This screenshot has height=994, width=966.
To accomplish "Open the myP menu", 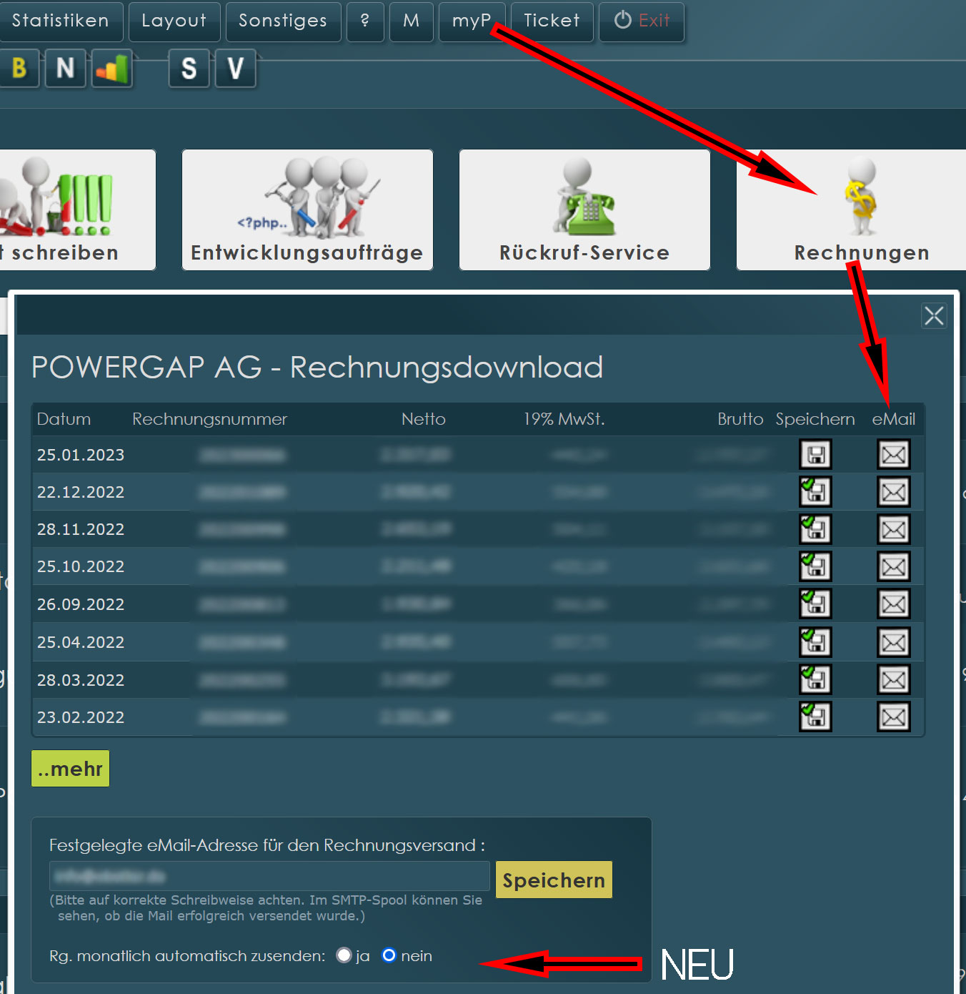I will coord(472,21).
